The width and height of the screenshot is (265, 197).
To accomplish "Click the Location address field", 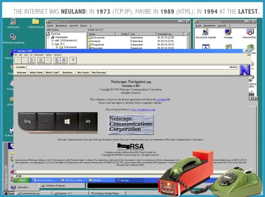I will pos(130,67).
